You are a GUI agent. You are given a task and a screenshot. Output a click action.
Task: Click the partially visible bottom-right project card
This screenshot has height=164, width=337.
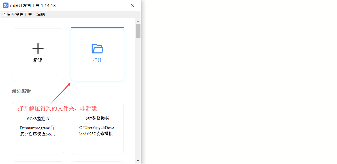[97, 163]
